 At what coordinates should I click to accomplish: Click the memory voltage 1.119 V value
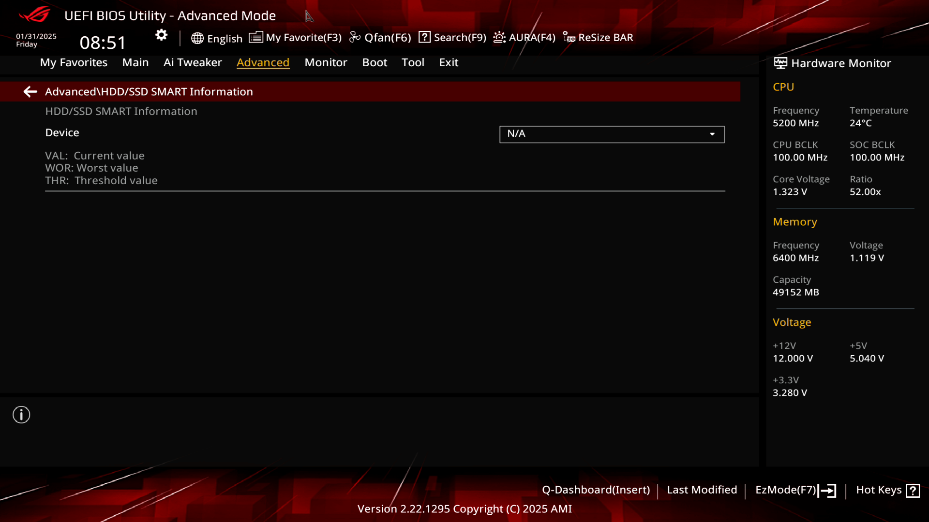[867, 258]
